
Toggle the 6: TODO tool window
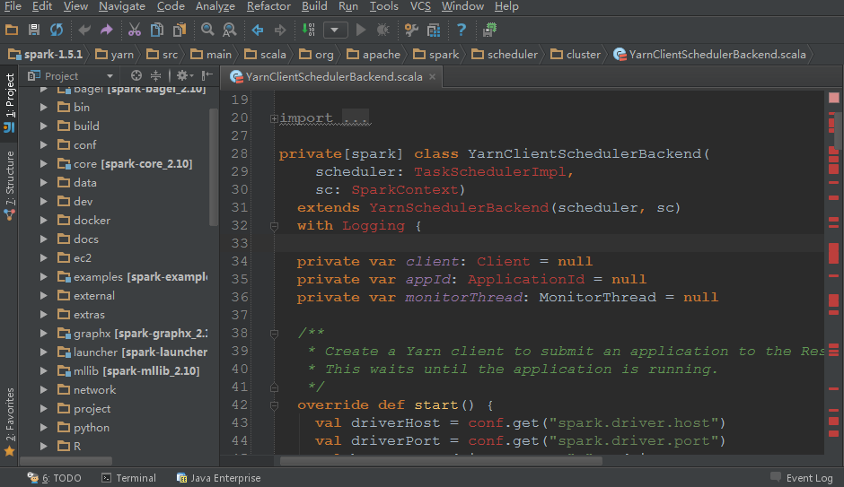[x=55, y=478]
